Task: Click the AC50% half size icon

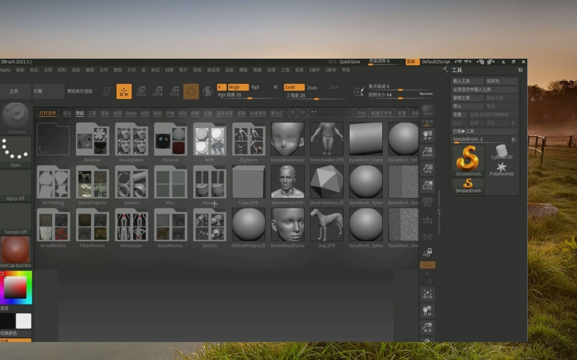Action: pyautogui.click(x=427, y=185)
